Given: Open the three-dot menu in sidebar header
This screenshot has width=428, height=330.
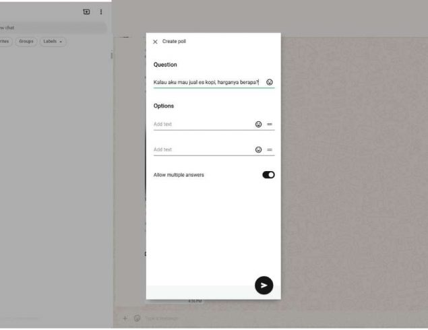Looking at the screenshot, I should [101, 12].
